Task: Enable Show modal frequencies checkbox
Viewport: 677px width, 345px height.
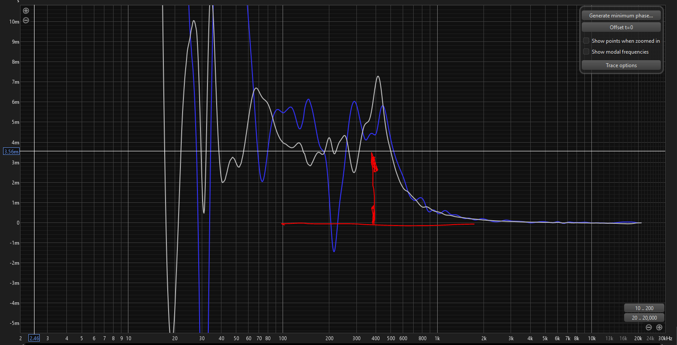Action: click(586, 51)
